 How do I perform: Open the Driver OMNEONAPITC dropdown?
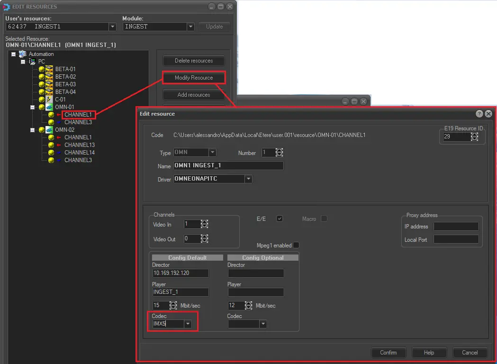coord(248,179)
